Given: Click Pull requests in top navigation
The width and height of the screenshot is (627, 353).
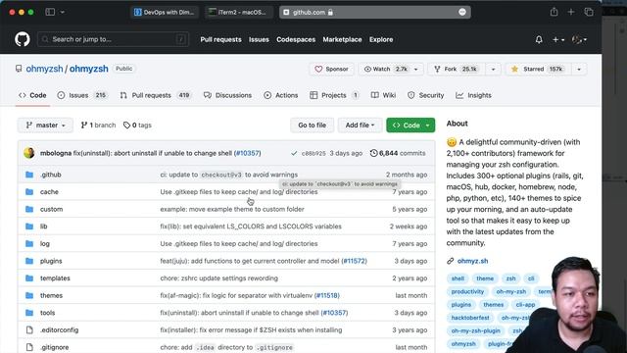Looking at the screenshot, I should 220,39.
